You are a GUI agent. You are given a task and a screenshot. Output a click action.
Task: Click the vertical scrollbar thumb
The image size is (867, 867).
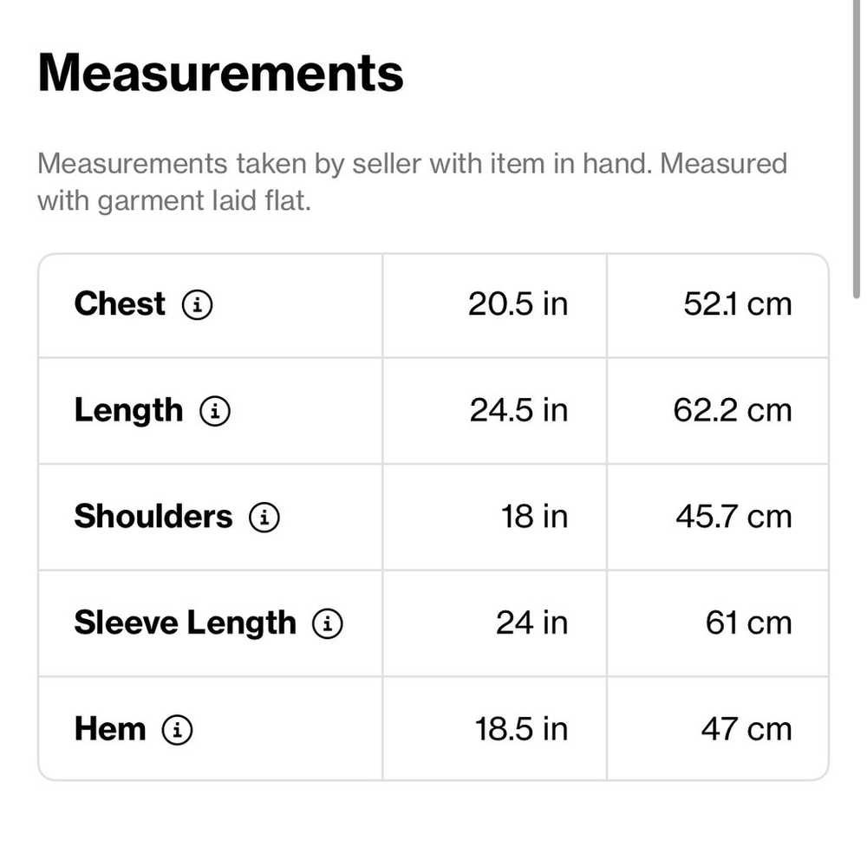point(857,149)
